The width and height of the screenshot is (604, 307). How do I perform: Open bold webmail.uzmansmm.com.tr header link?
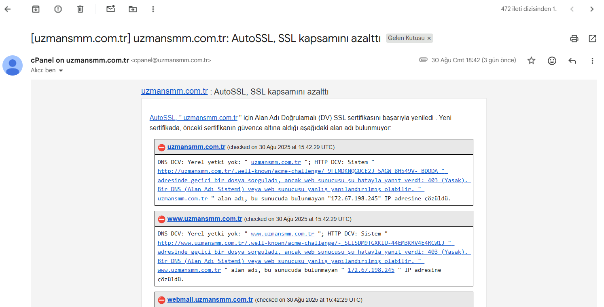tap(210, 299)
